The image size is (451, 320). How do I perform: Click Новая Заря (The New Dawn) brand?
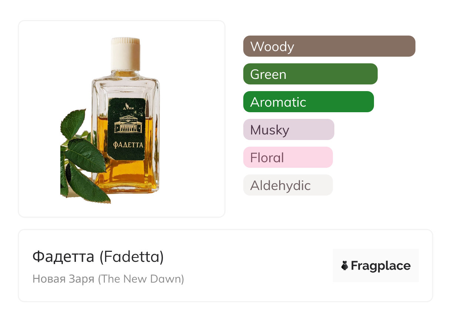[108, 279]
